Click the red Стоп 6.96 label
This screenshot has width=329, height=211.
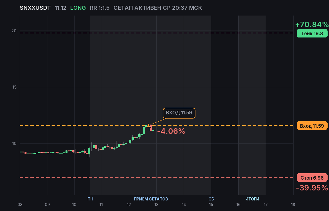click(312, 178)
